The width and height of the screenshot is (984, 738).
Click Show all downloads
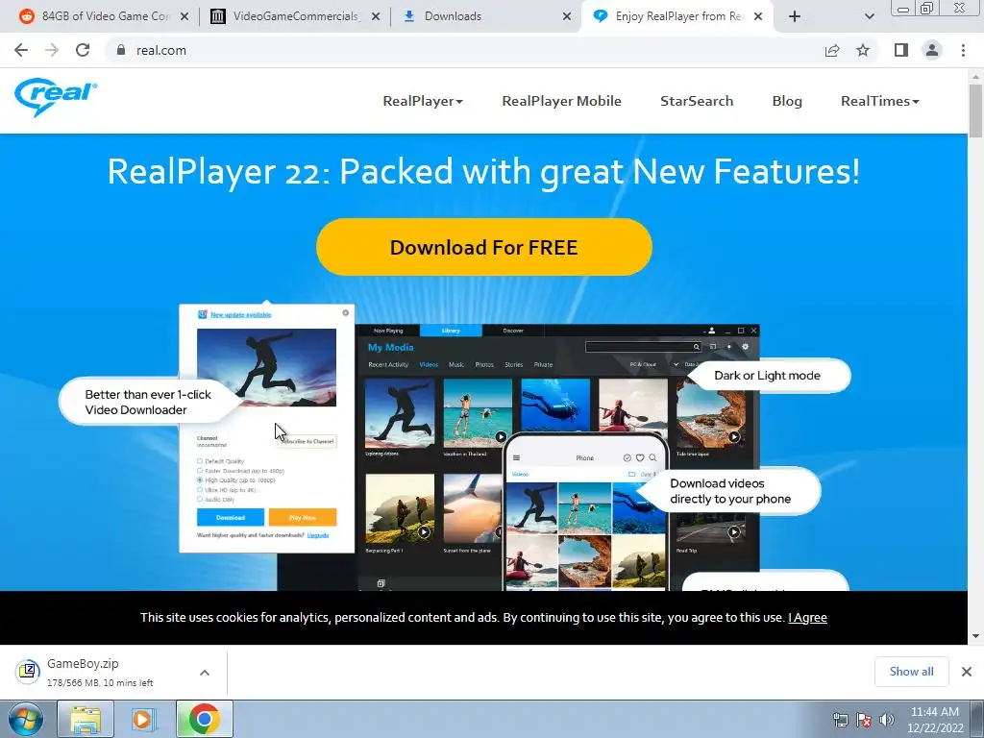click(911, 672)
